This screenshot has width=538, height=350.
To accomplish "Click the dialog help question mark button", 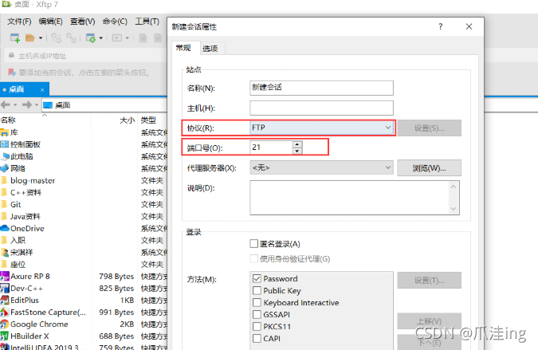I will 441,27.
